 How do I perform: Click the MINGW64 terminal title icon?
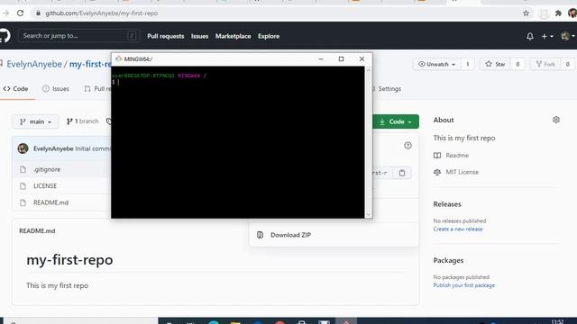click(118, 58)
